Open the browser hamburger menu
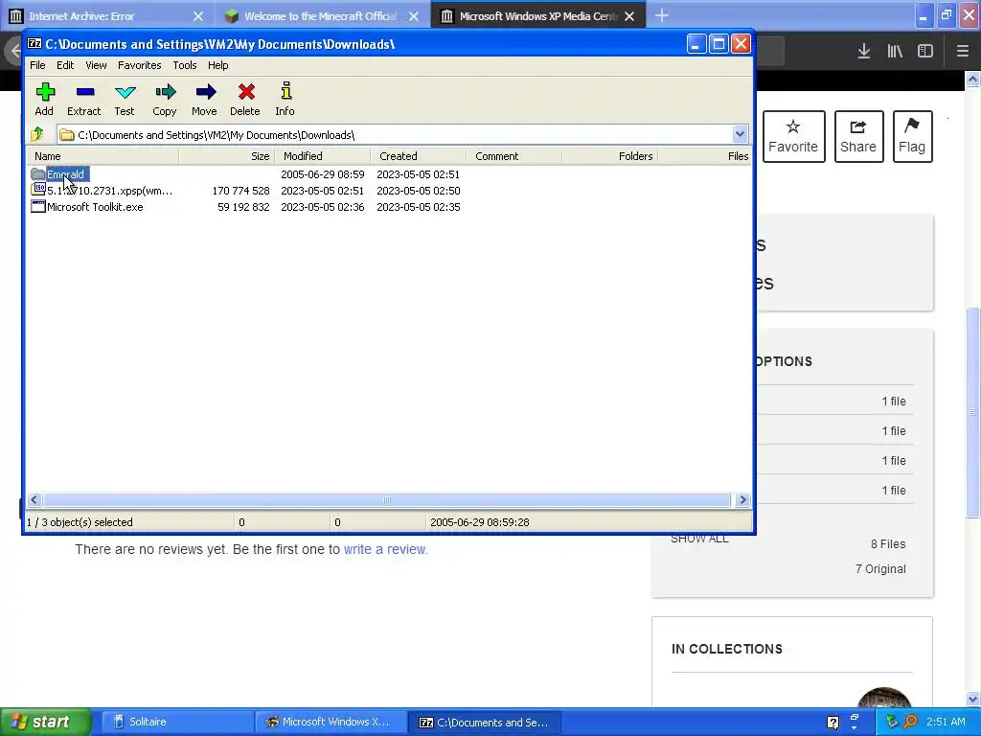Viewport: 981px width, 736px height. 963,52
